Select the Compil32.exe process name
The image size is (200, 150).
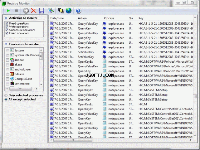pyautogui.click(x=23, y=79)
